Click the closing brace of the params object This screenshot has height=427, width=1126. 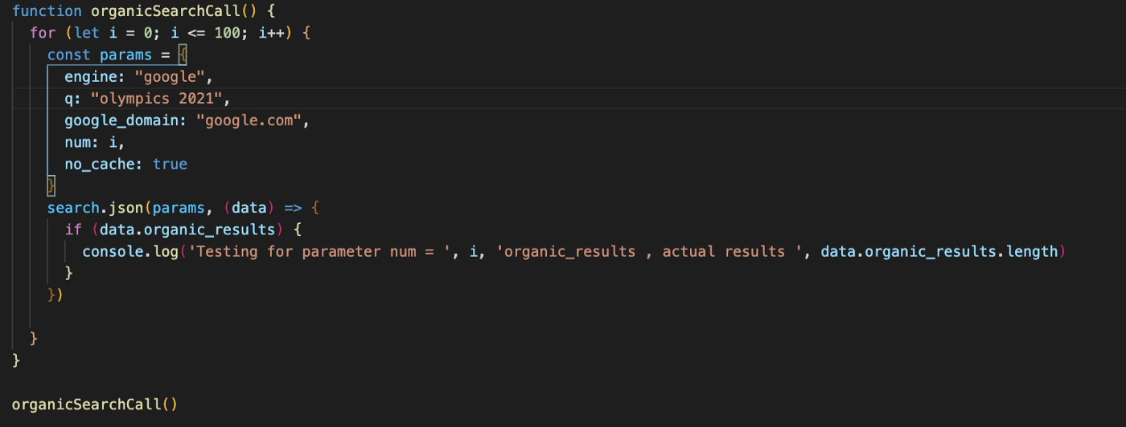pyautogui.click(x=51, y=186)
